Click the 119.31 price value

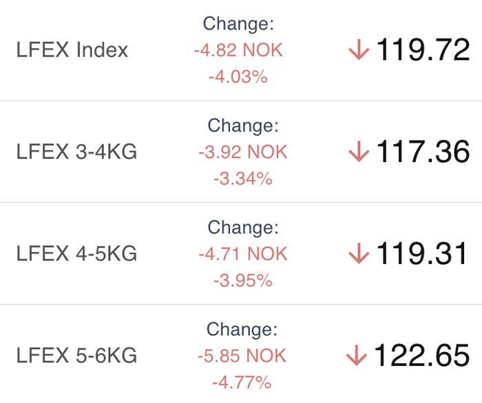coord(421,254)
